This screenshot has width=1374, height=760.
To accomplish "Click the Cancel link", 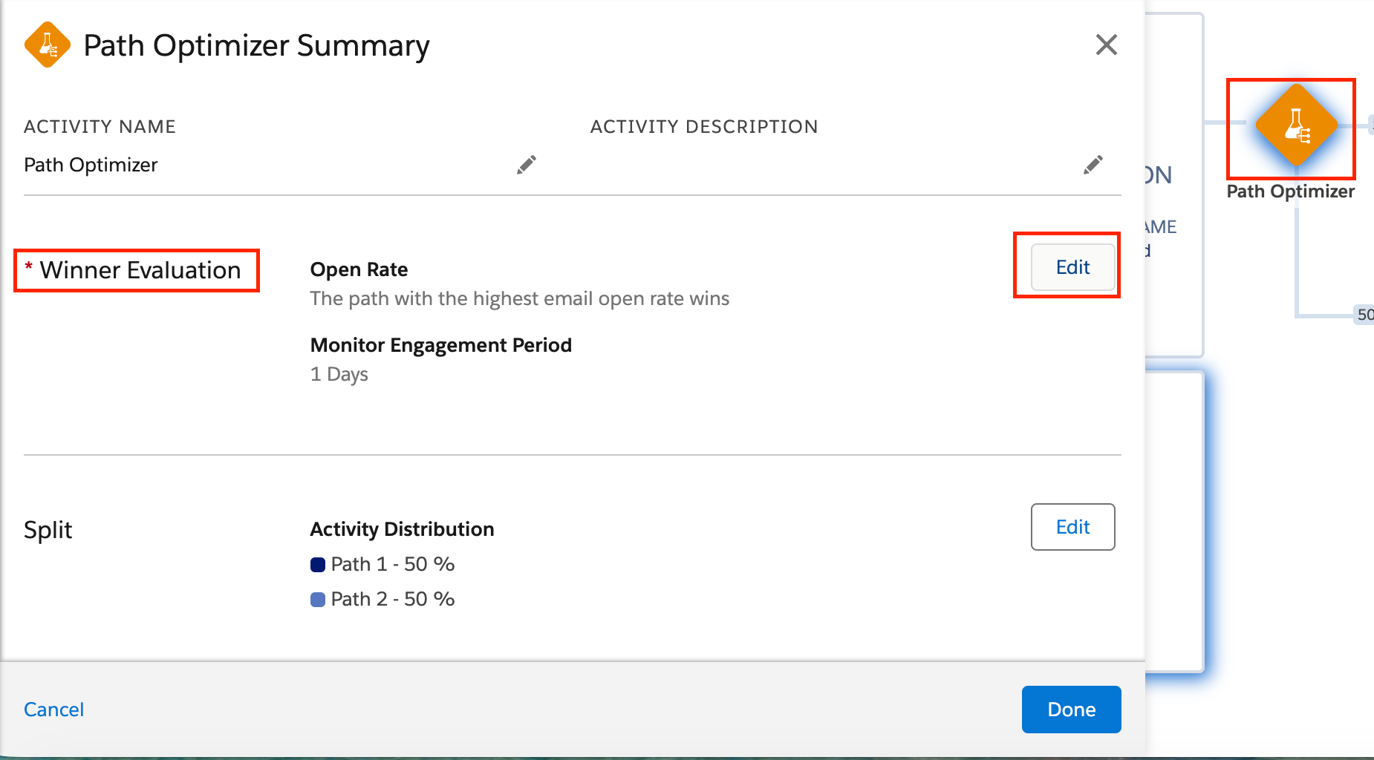I will (x=53, y=710).
